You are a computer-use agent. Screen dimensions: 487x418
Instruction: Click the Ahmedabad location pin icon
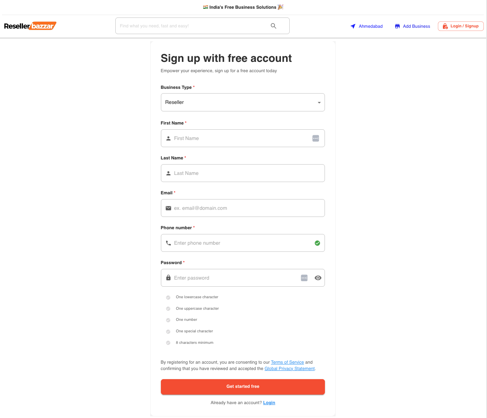[x=352, y=26]
